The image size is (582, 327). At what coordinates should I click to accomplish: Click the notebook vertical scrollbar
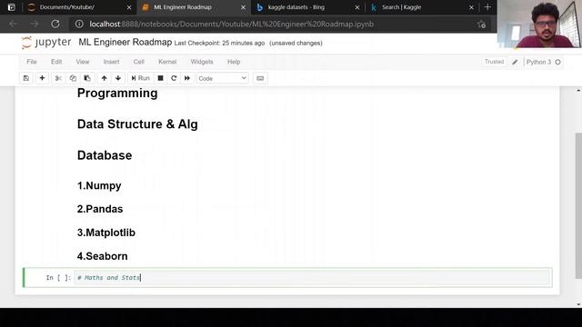578,205
